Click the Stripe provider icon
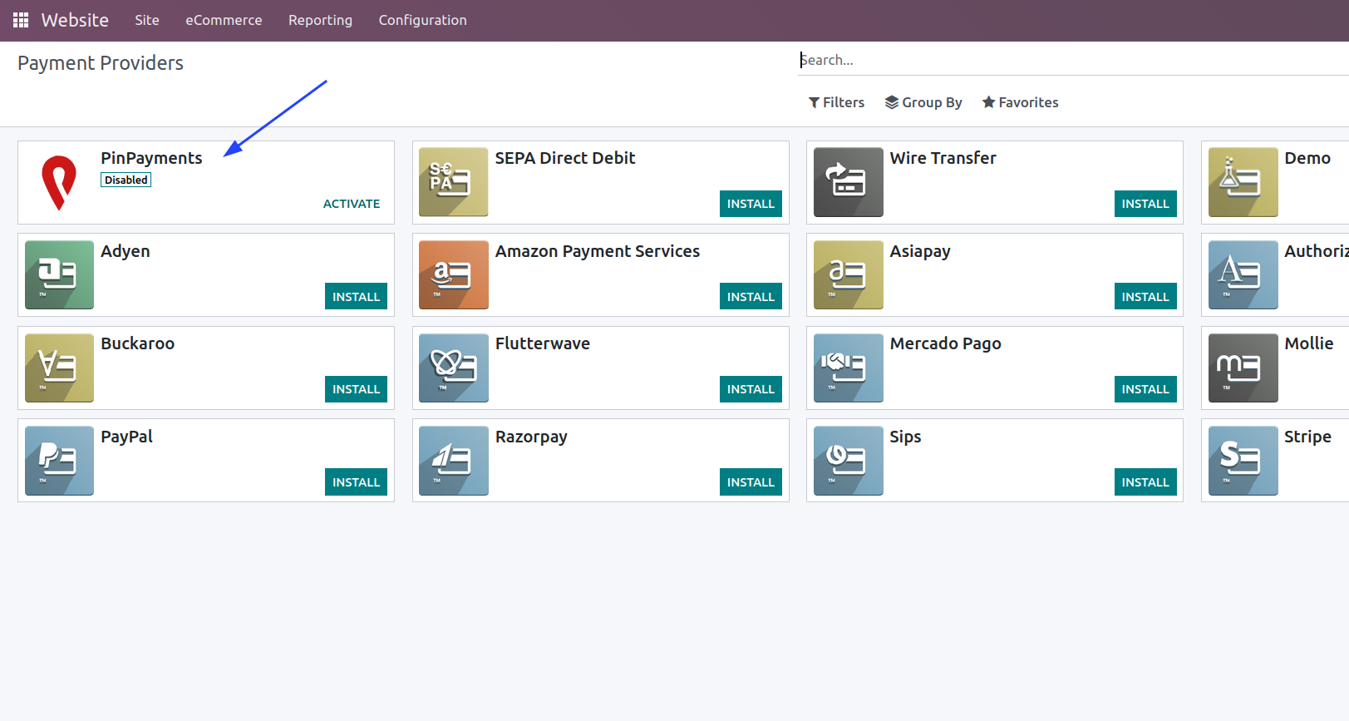 [1243, 461]
